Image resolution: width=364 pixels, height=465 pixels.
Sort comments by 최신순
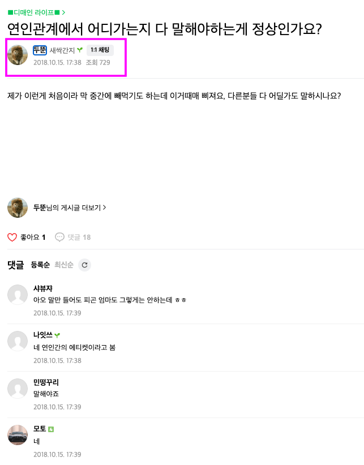[x=64, y=265]
